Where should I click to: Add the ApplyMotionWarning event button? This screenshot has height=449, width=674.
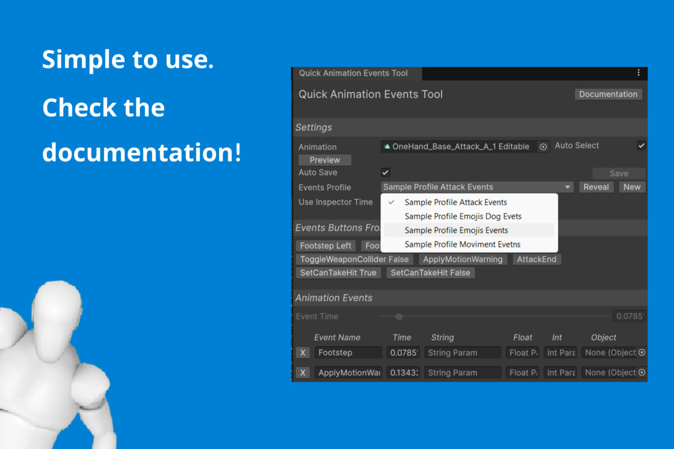tap(463, 259)
